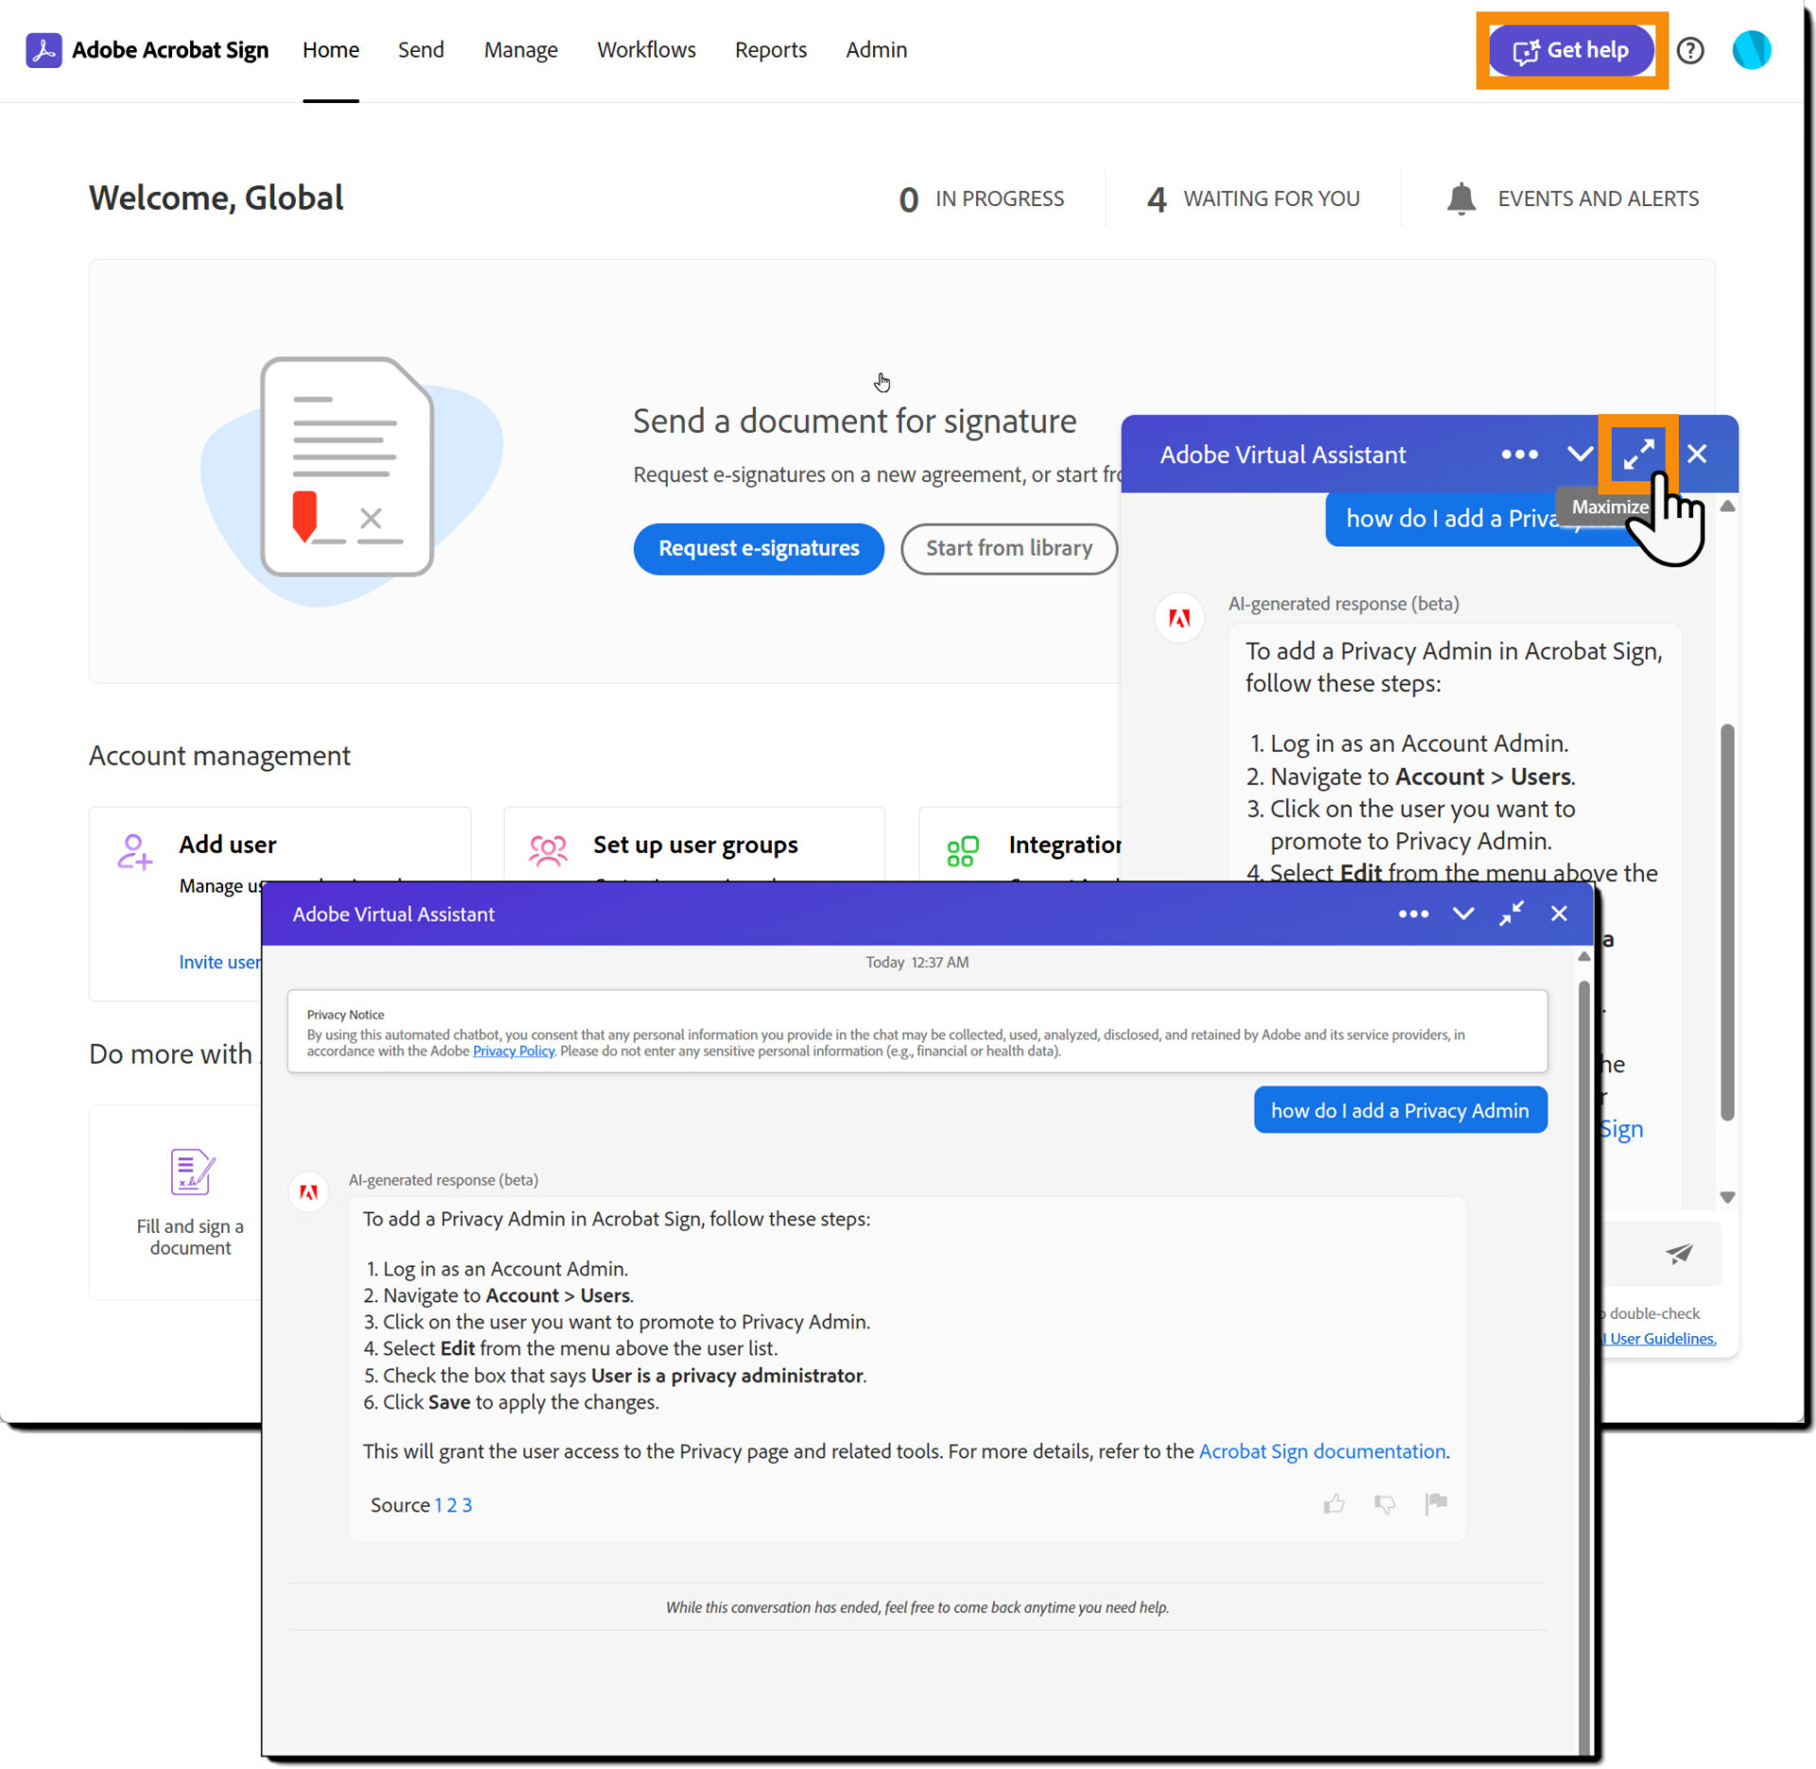This screenshot has width=1816, height=1769.
Task: Open the User Guidelines link
Action: click(1659, 1338)
